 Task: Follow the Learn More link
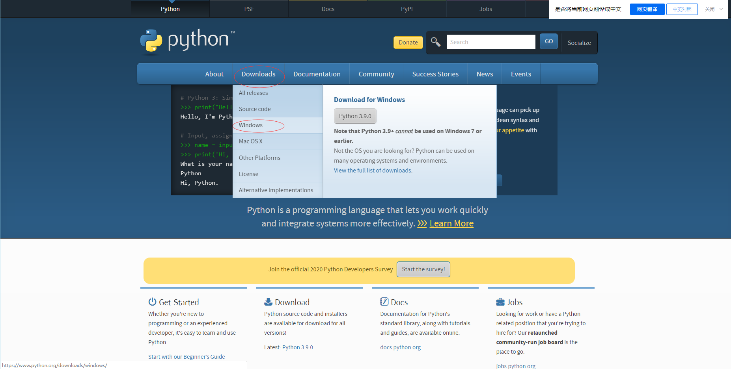[451, 224]
